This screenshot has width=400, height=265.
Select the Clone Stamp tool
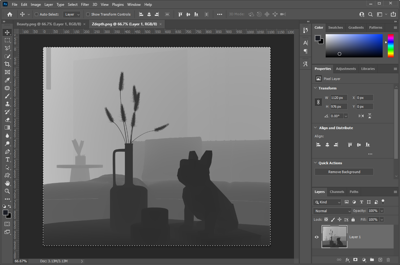coord(8,104)
